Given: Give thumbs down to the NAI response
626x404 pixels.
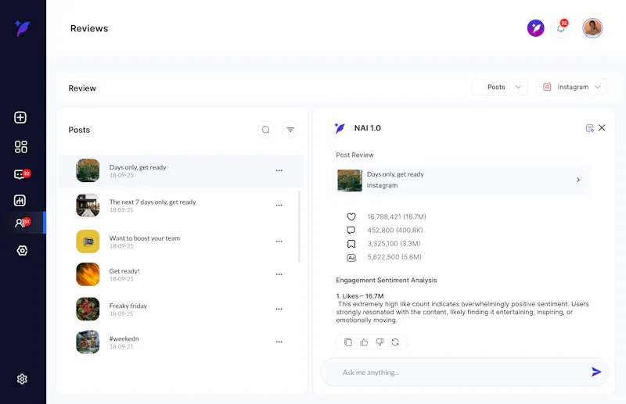Looking at the screenshot, I should [x=380, y=342].
